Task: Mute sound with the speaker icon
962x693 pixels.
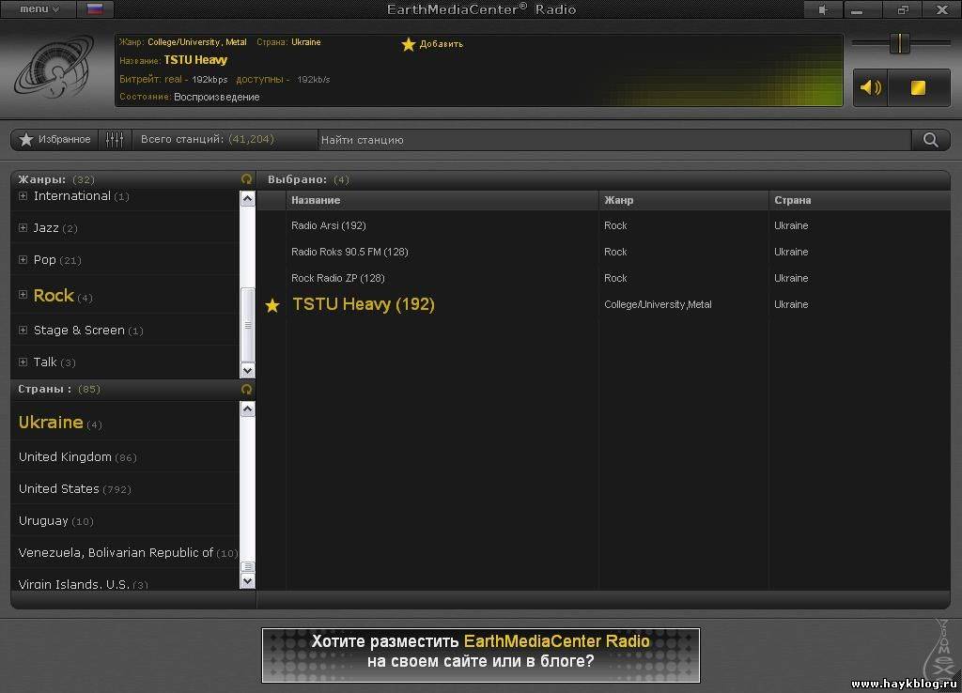Action: (x=871, y=87)
